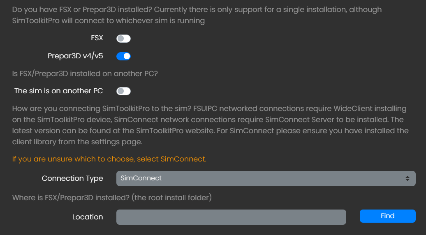Screen dimensions: 426x235
Task: Click the Connection Type label
Action: coord(72,178)
